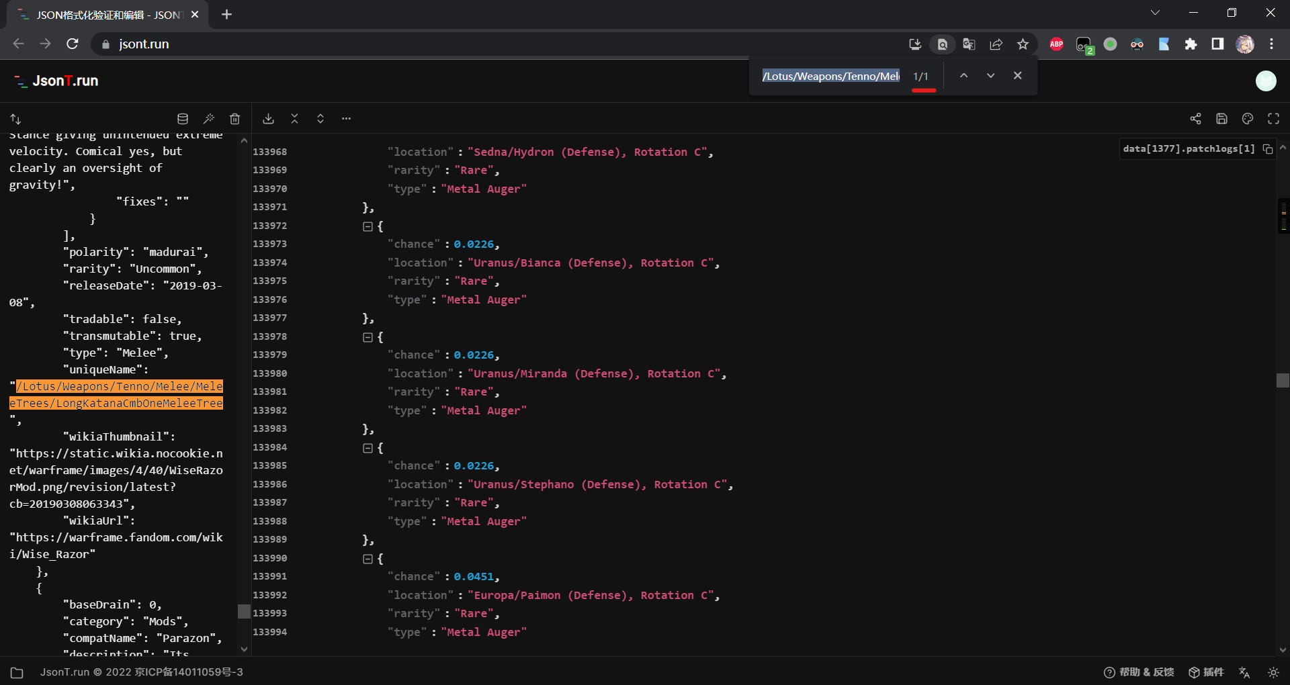The width and height of the screenshot is (1290, 685).
Task: Save JSON using the floppy disk icon
Action: [1221, 119]
